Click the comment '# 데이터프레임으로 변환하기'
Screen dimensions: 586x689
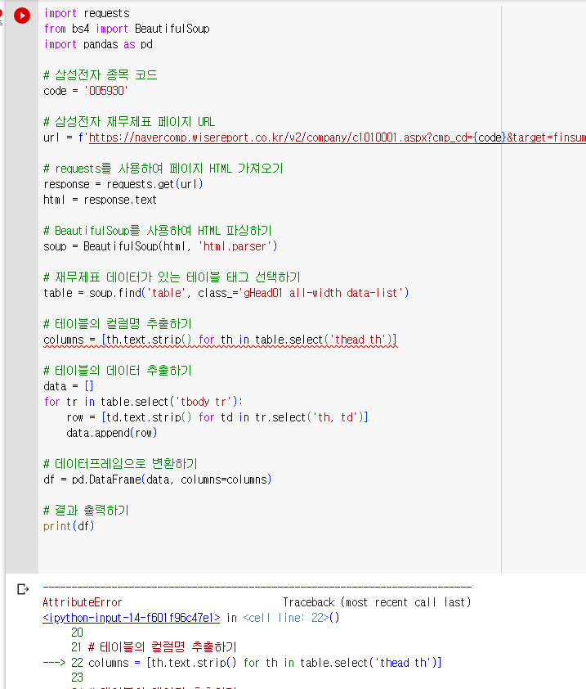[x=120, y=464]
